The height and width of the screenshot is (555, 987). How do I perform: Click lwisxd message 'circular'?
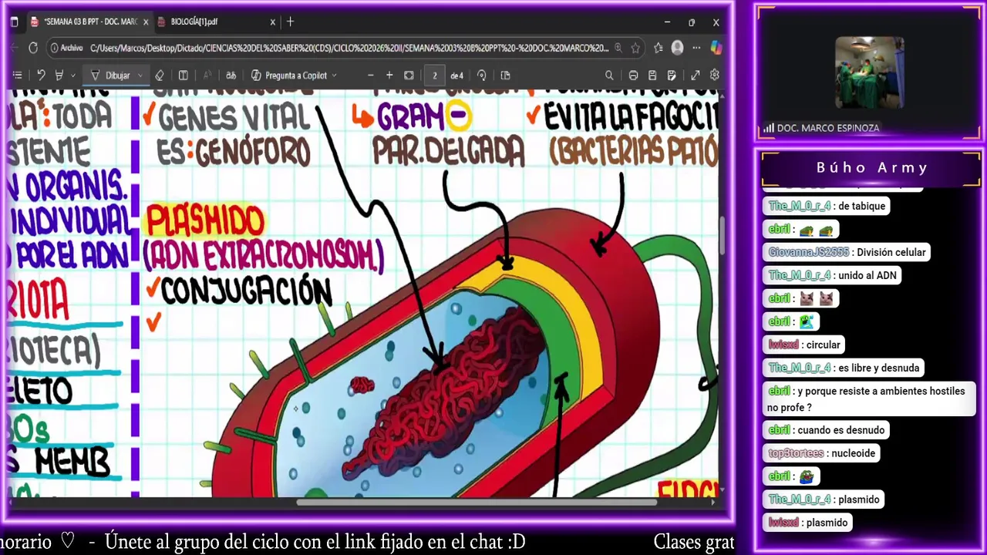click(x=804, y=345)
